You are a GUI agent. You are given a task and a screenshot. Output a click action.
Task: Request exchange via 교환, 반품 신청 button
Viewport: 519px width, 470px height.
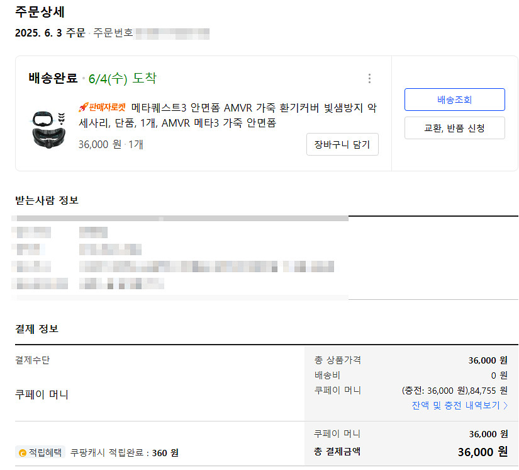coord(454,128)
